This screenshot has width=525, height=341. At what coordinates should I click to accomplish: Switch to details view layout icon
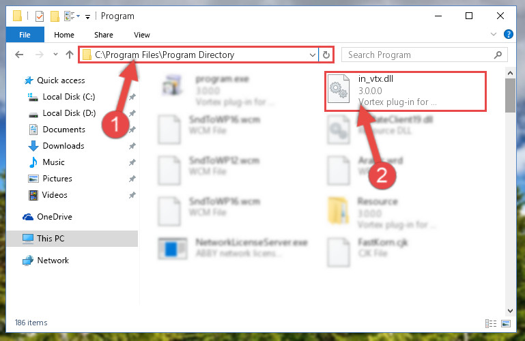[490, 323]
